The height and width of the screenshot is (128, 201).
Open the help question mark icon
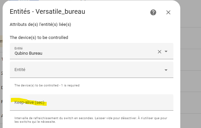[x=153, y=12]
